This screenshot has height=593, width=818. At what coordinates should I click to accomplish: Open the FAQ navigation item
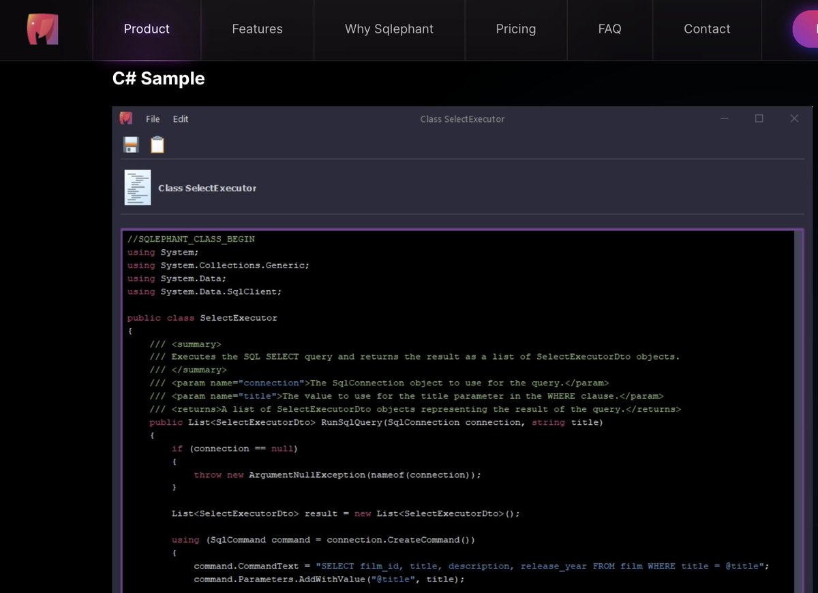click(609, 29)
